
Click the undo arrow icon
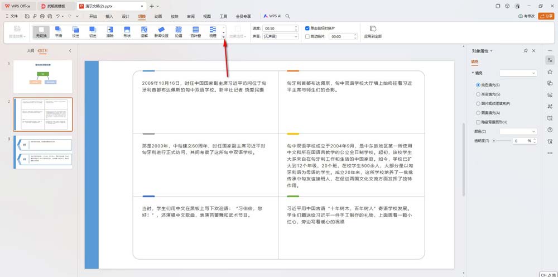(x=57, y=16)
